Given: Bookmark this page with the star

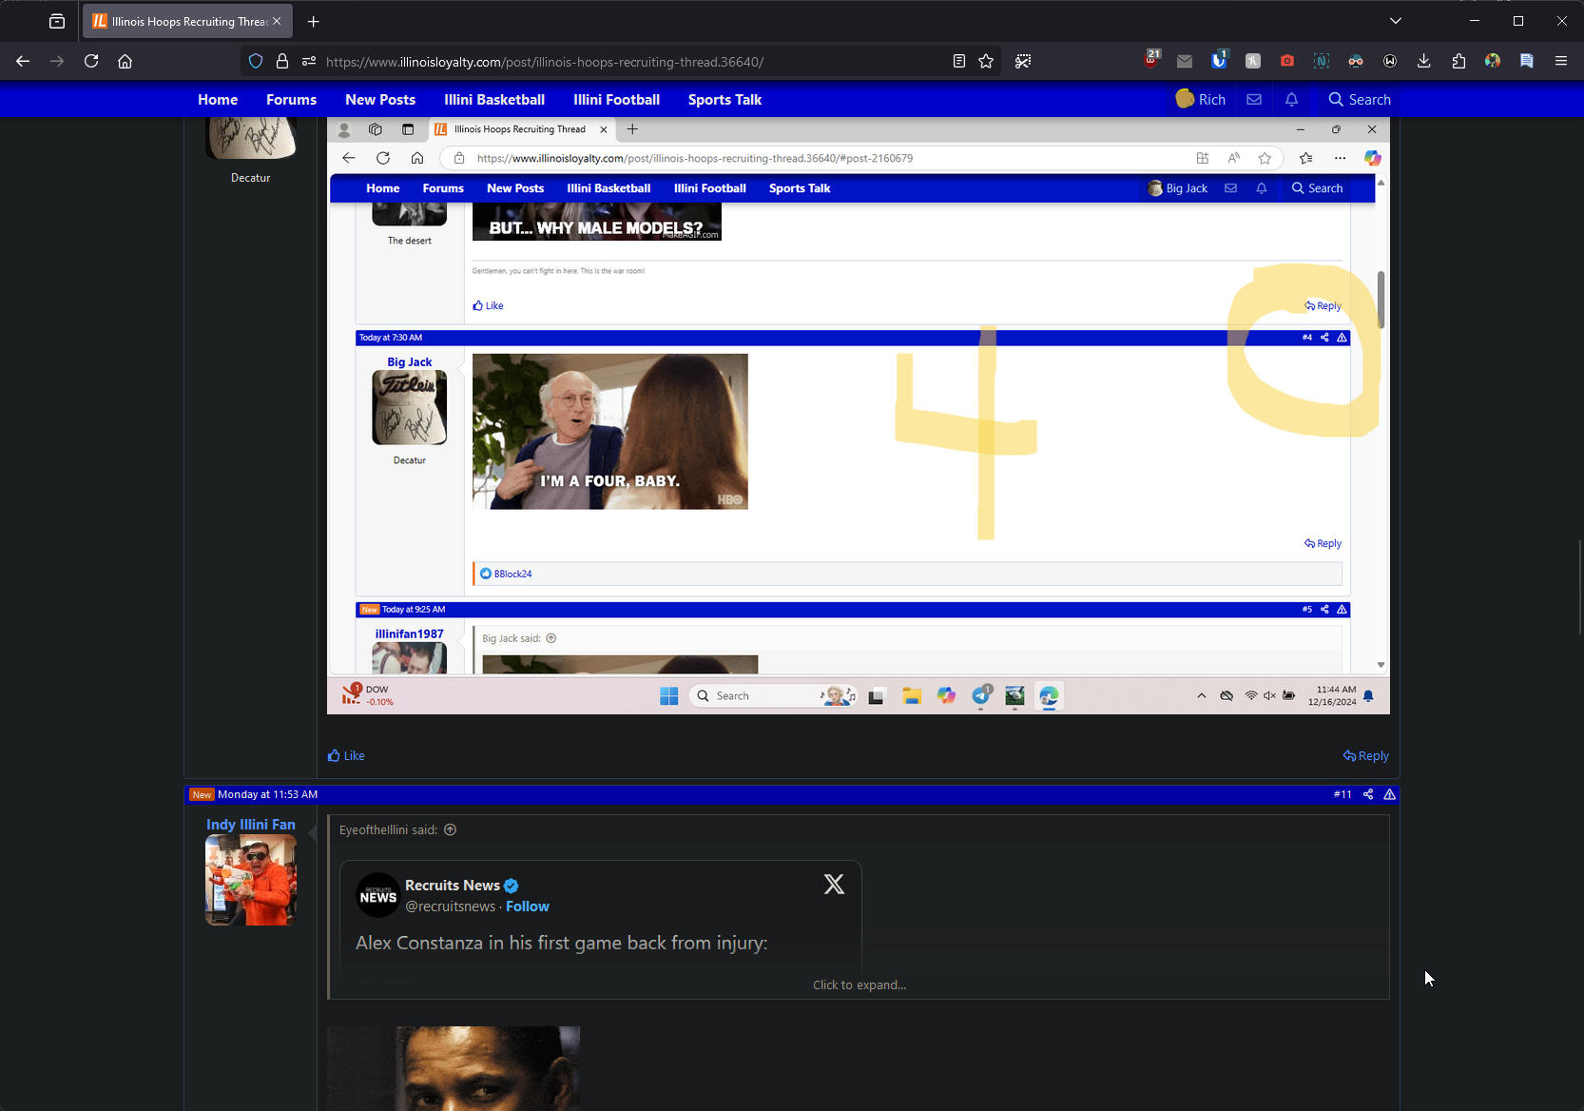Looking at the screenshot, I should pyautogui.click(x=986, y=61).
